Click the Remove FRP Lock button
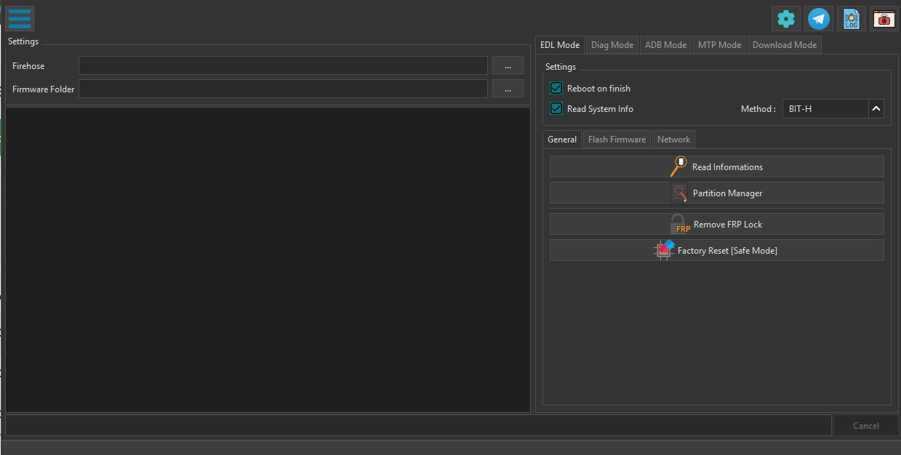Viewport: 901px width, 455px height. tap(717, 224)
